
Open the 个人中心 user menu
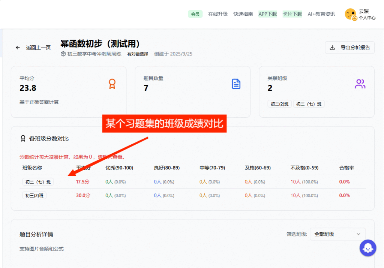(x=367, y=18)
